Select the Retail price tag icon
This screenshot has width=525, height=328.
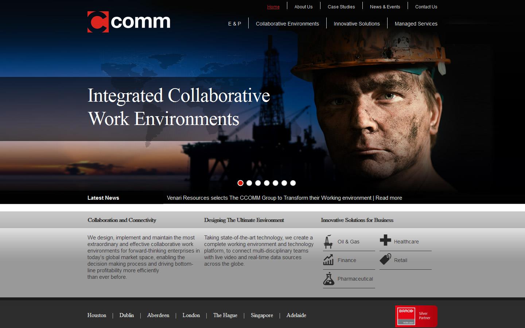pyautogui.click(x=385, y=259)
